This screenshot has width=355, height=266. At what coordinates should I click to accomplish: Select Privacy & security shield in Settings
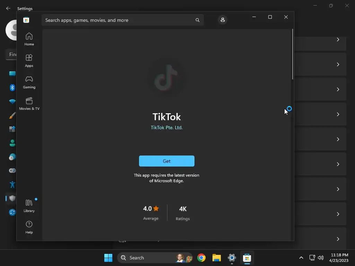coord(12,198)
